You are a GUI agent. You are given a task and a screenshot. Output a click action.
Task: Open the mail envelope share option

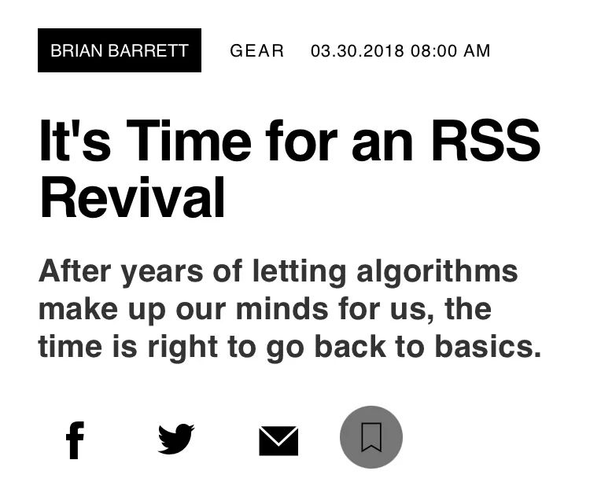click(x=278, y=441)
